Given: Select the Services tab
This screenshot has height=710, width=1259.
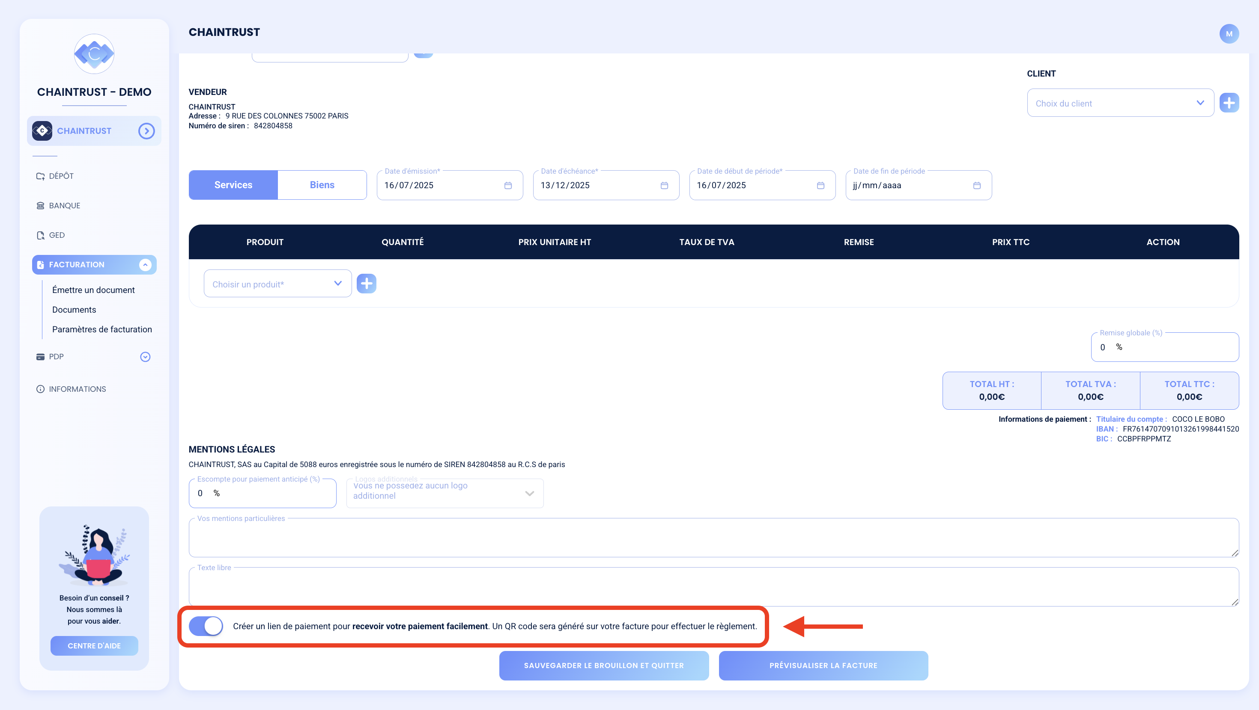Looking at the screenshot, I should click(233, 185).
